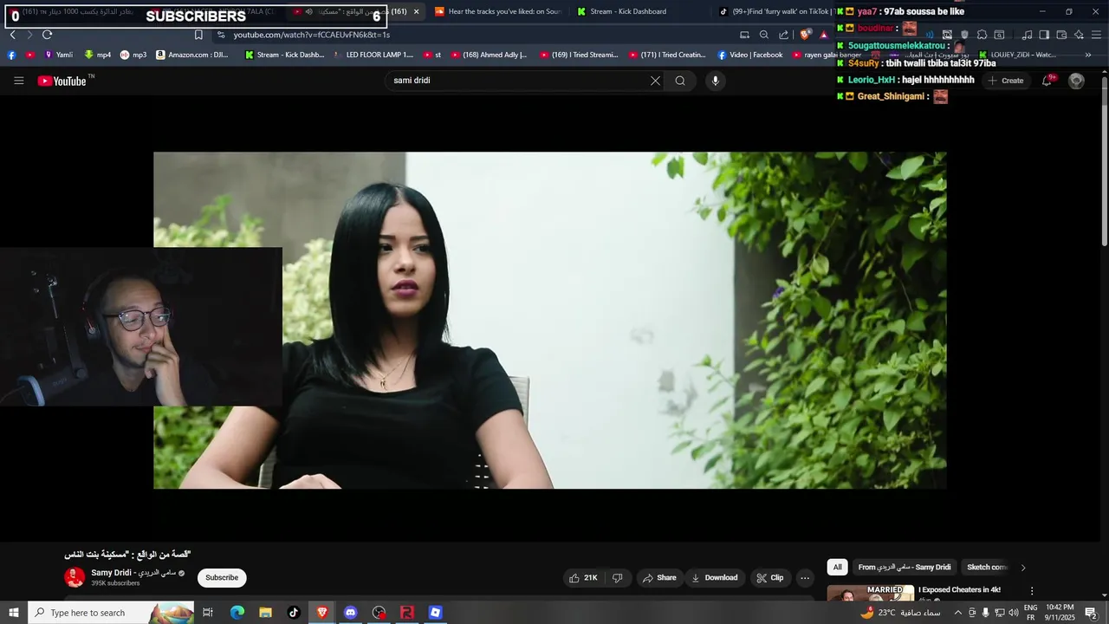Image resolution: width=1109 pixels, height=624 pixels.
Task: Submit search with magnifier button
Action: 680,81
